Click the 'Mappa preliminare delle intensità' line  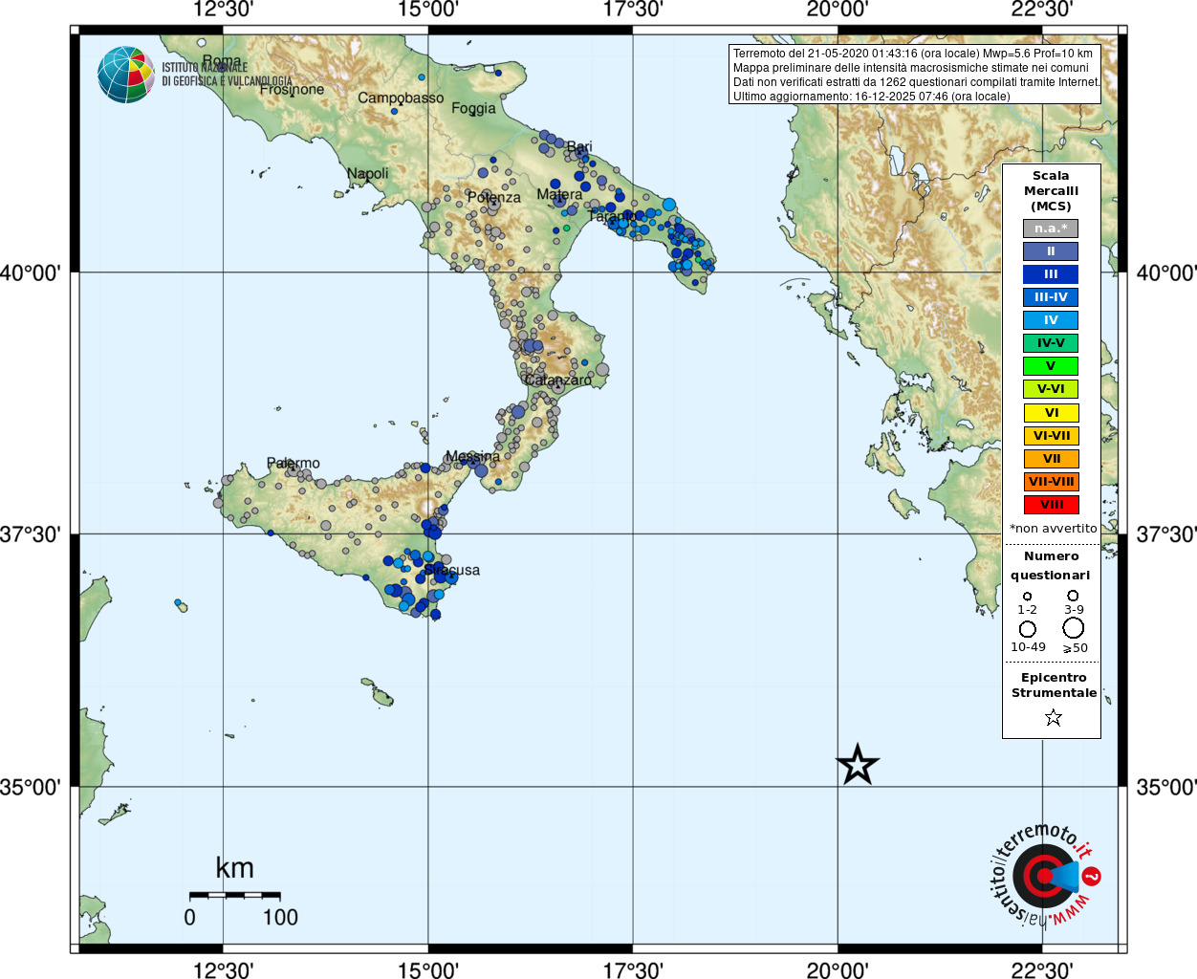point(910,68)
